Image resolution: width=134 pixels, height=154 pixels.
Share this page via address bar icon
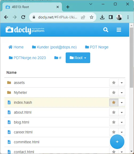point(83,17)
